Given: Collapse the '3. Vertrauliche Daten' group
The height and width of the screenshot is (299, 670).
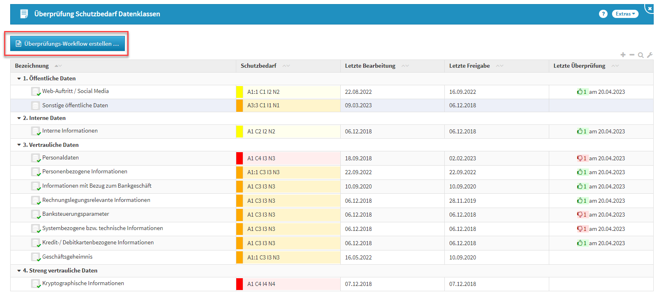Looking at the screenshot, I should pyautogui.click(x=19, y=145).
